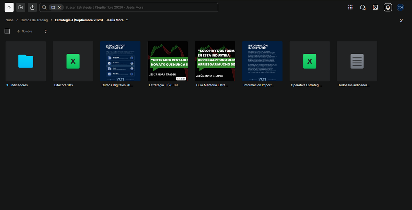Screen dimensions: 412x210
Task: Open the share icon in the top toolbar
Action: pyautogui.click(x=32, y=7)
